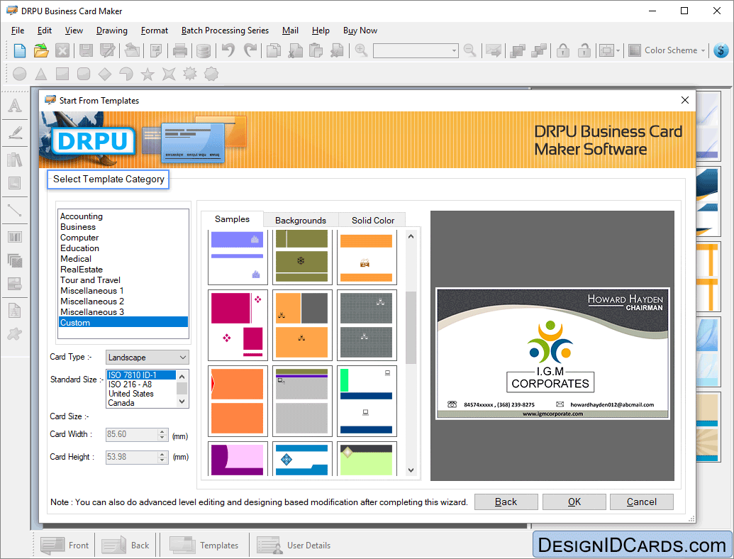
Task: Click the Cut scissors toolbar icon
Action: 295,50
